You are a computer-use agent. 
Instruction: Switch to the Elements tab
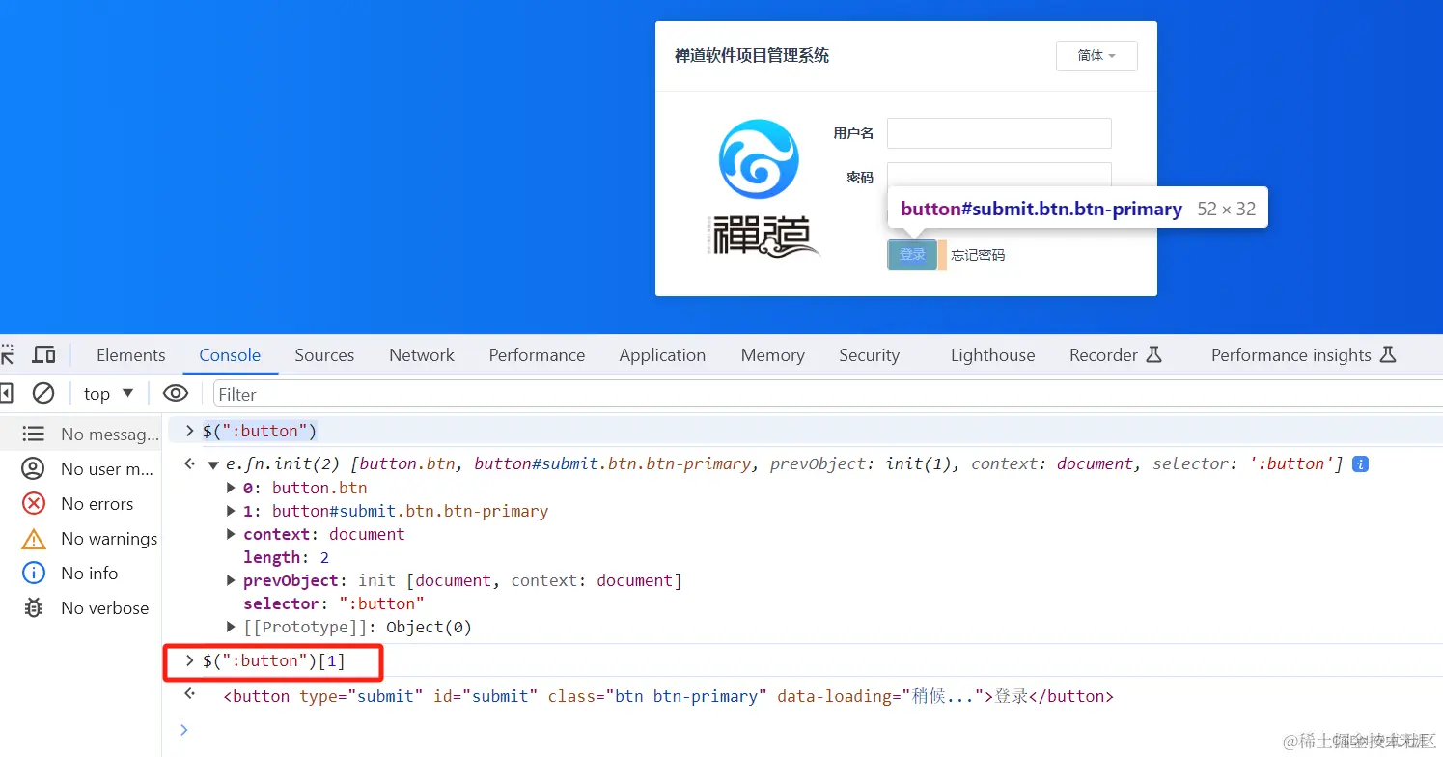click(131, 355)
